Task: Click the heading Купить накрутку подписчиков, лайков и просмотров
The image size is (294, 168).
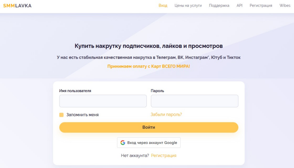Action: click(x=148, y=46)
